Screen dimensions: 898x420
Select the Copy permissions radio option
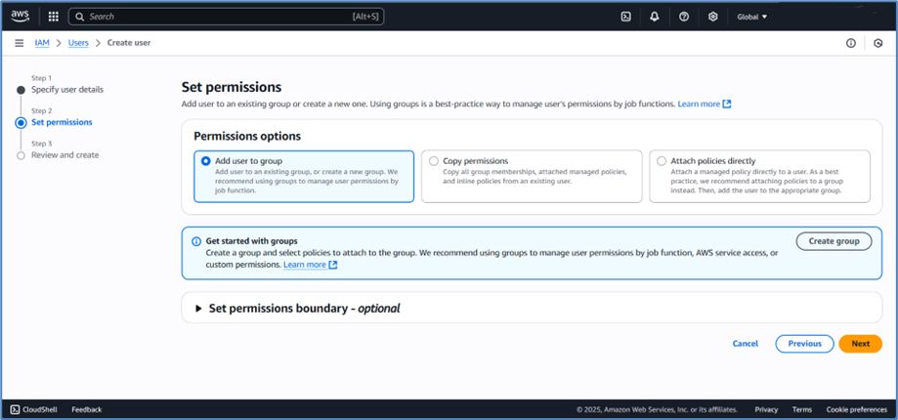[434, 161]
